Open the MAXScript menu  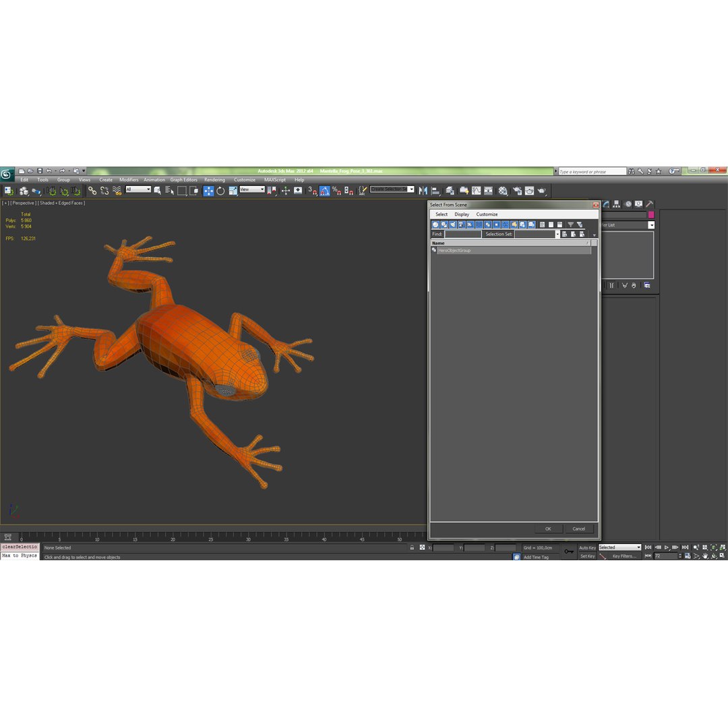click(275, 180)
